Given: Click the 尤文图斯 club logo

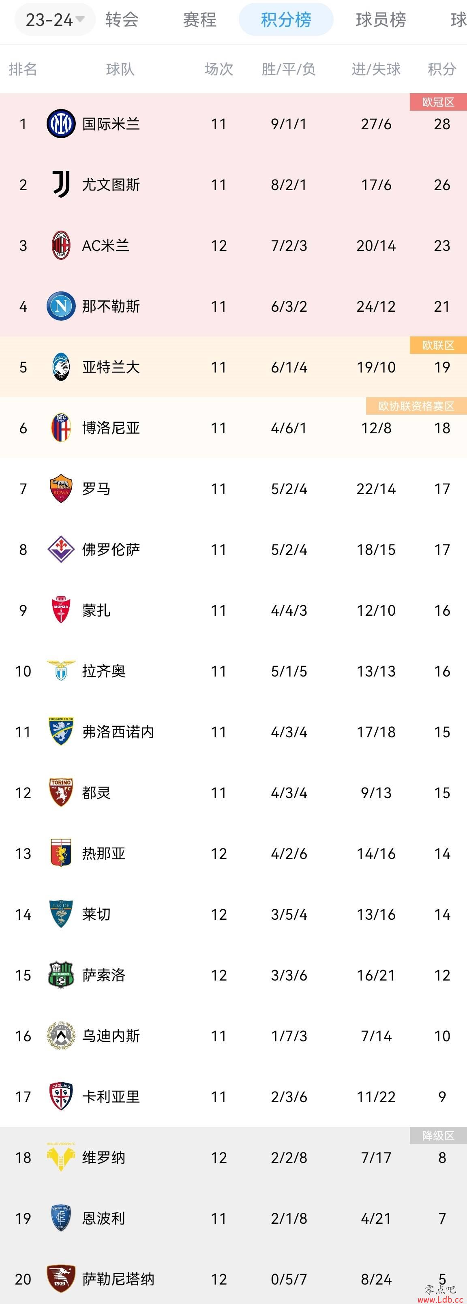Looking at the screenshot, I should 61,185.
